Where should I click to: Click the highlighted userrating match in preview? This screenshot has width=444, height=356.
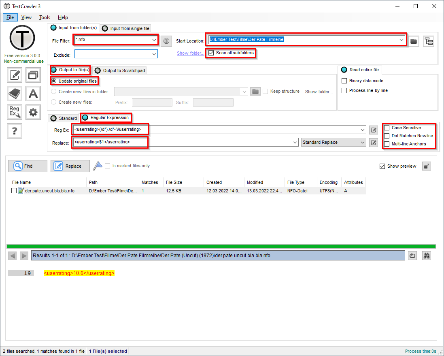tap(79, 273)
